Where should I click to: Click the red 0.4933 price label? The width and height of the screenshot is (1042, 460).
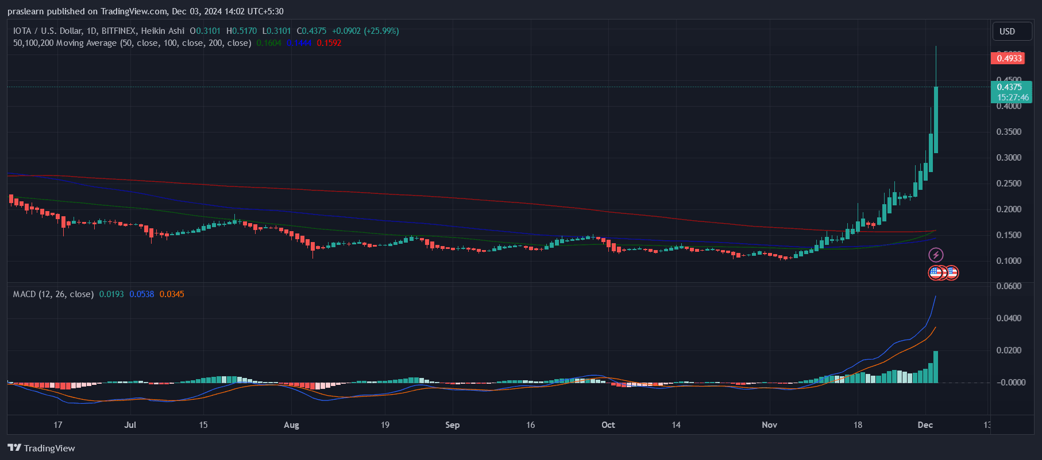(1009, 58)
